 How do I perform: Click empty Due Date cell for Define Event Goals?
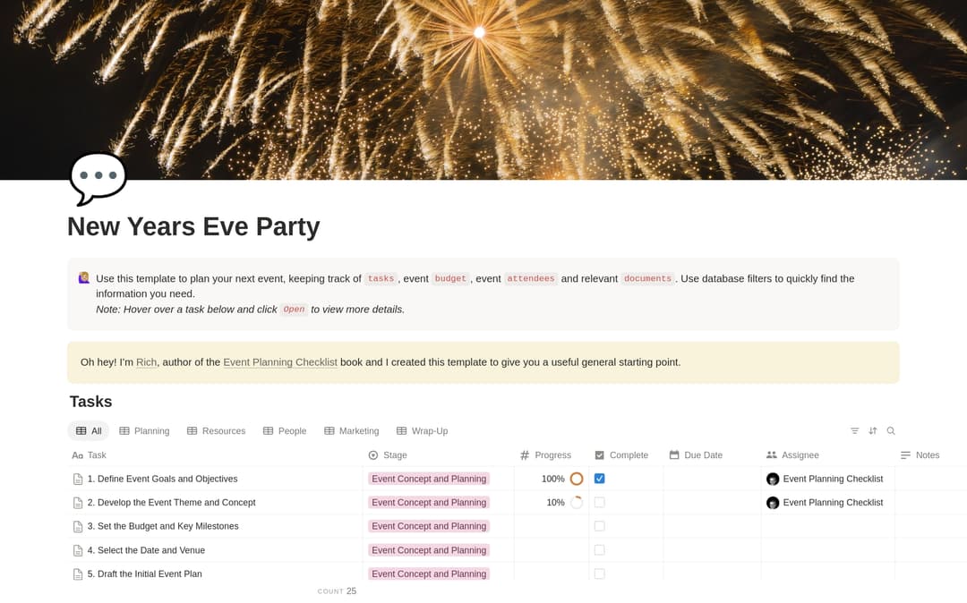713,479
